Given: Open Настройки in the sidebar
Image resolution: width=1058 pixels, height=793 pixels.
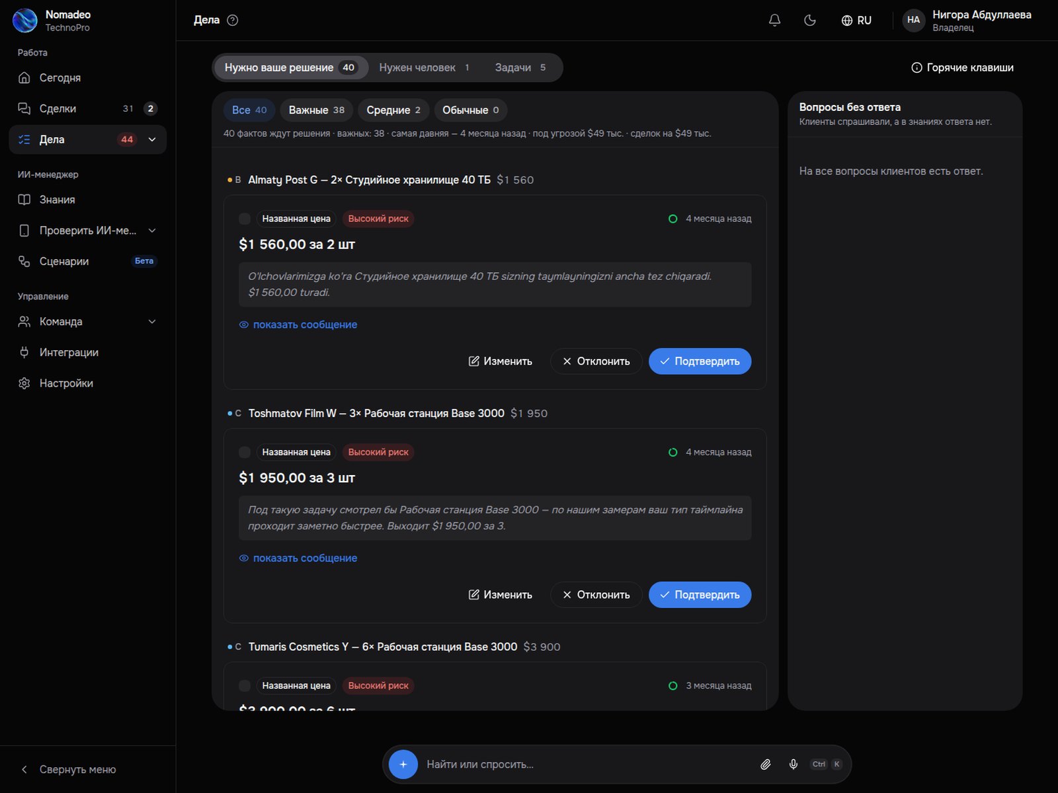Looking at the screenshot, I should click(x=88, y=383).
